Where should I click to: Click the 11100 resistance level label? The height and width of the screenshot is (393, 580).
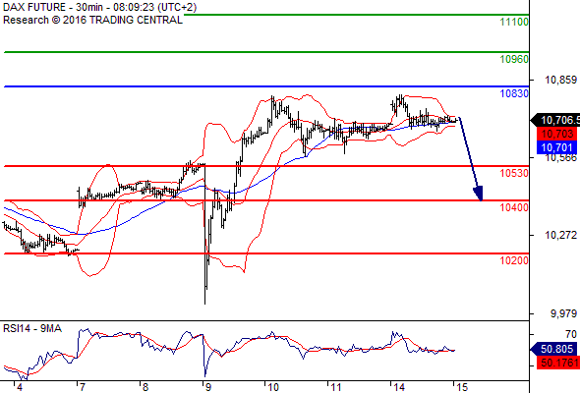pos(514,22)
